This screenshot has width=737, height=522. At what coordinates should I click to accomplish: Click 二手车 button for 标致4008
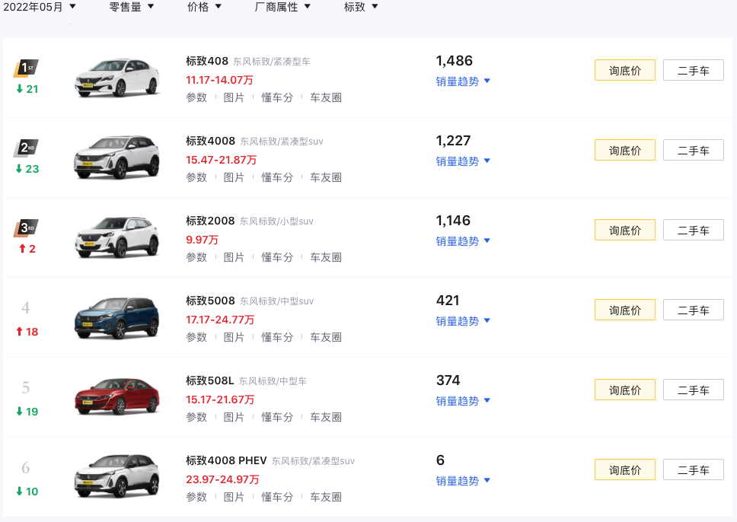pos(693,151)
